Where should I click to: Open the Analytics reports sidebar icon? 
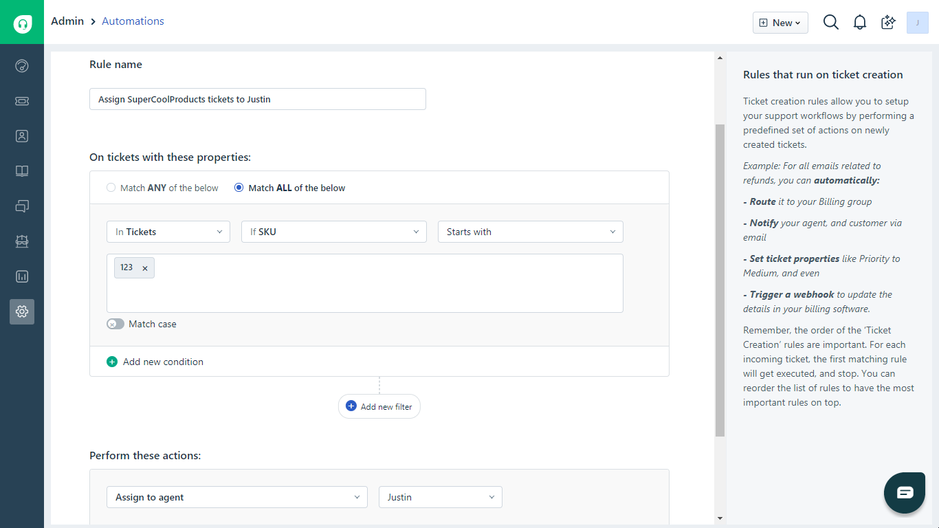(x=22, y=276)
